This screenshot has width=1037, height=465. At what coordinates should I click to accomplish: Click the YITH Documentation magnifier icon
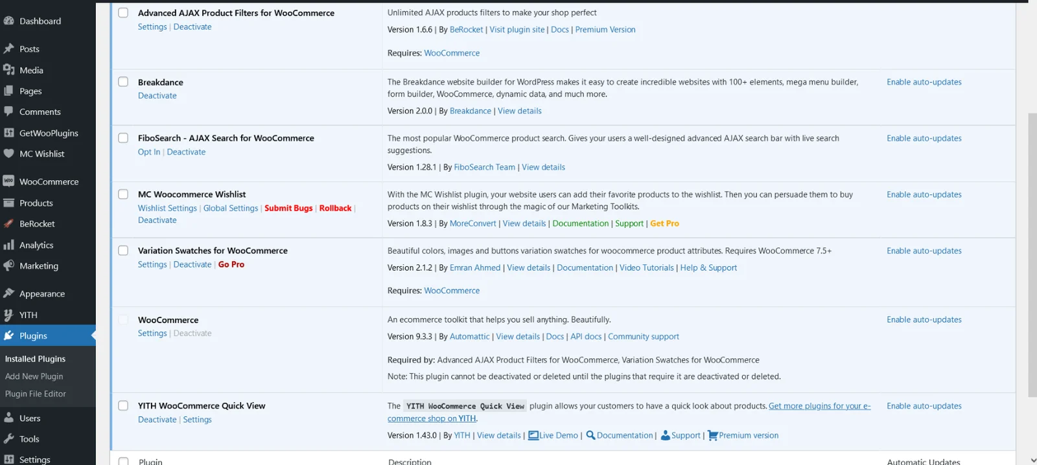pyautogui.click(x=590, y=435)
